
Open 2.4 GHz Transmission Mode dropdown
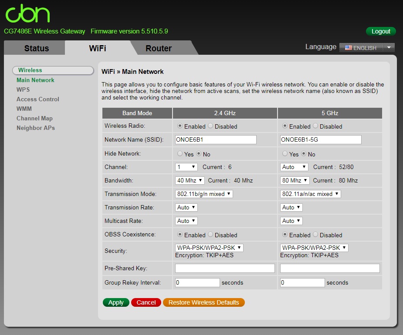(x=204, y=194)
